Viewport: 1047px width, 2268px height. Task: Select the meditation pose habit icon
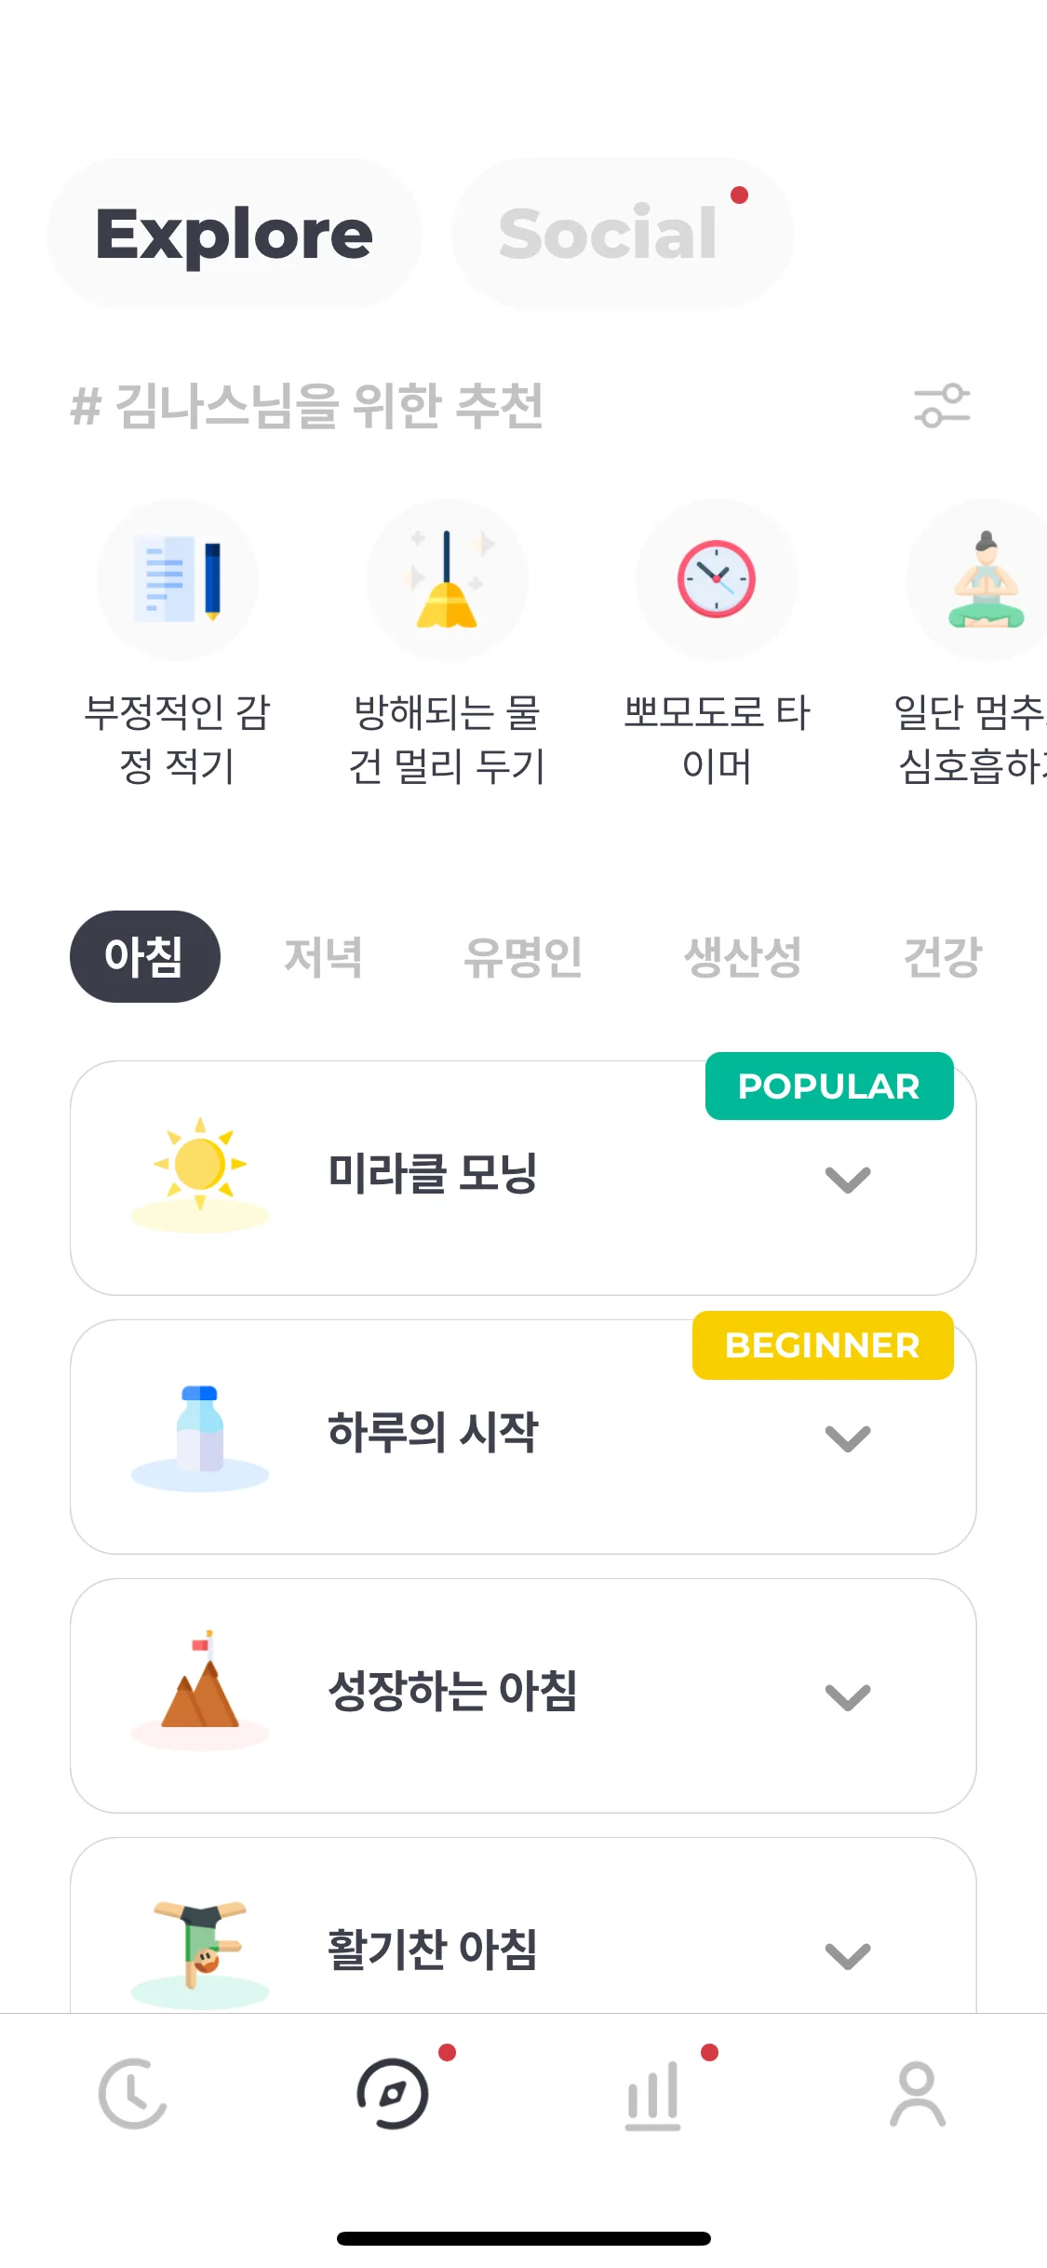(985, 579)
